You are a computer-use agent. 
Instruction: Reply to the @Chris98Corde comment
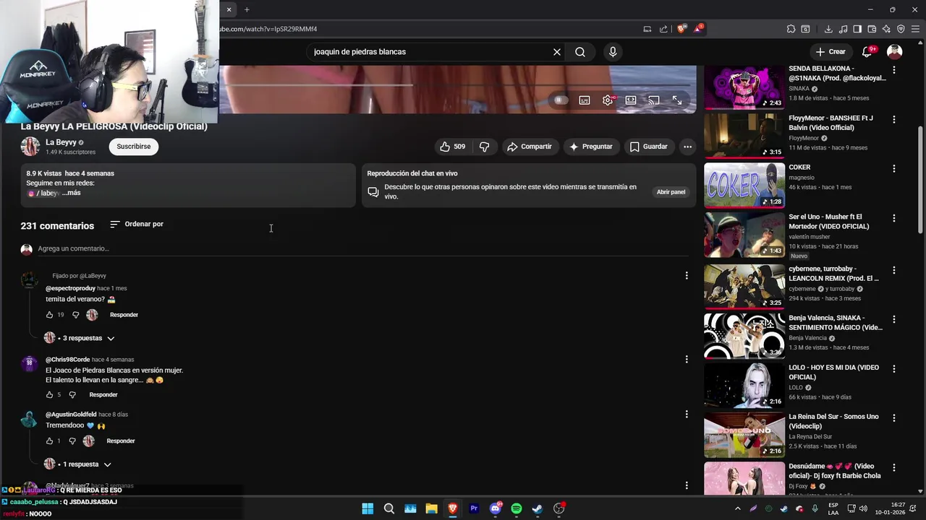[103, 395]
